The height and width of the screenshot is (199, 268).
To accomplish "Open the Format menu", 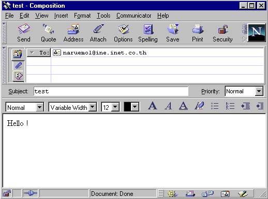I will click(x=82, y=16).
